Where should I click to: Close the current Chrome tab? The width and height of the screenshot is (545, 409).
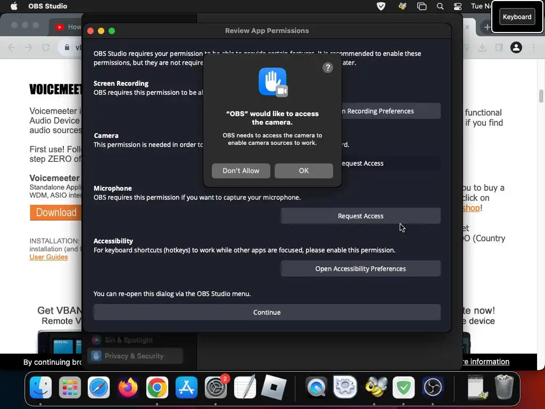pos(467,27)
